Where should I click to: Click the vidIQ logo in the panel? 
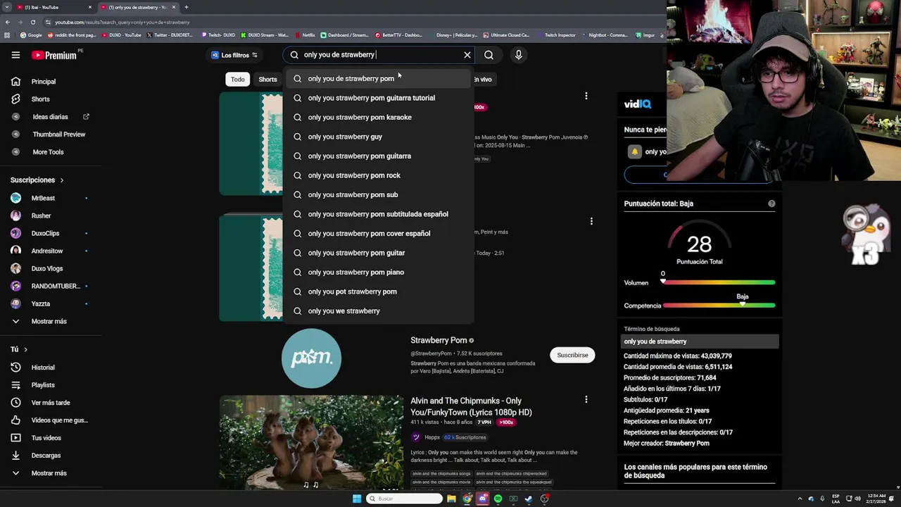pyautogui.click(x=637, y=104)
